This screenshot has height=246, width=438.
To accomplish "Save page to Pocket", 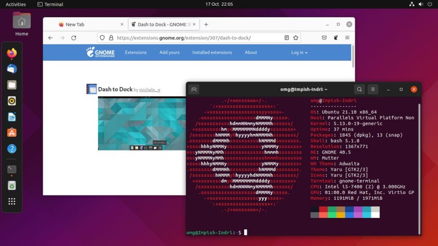I will coord(324,38).
